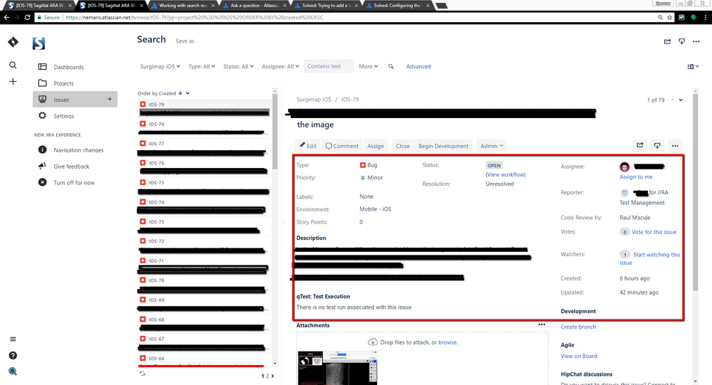Go to previous issue arrow near 1 of 79
The image size is (712, 385).
click(673, 100)
